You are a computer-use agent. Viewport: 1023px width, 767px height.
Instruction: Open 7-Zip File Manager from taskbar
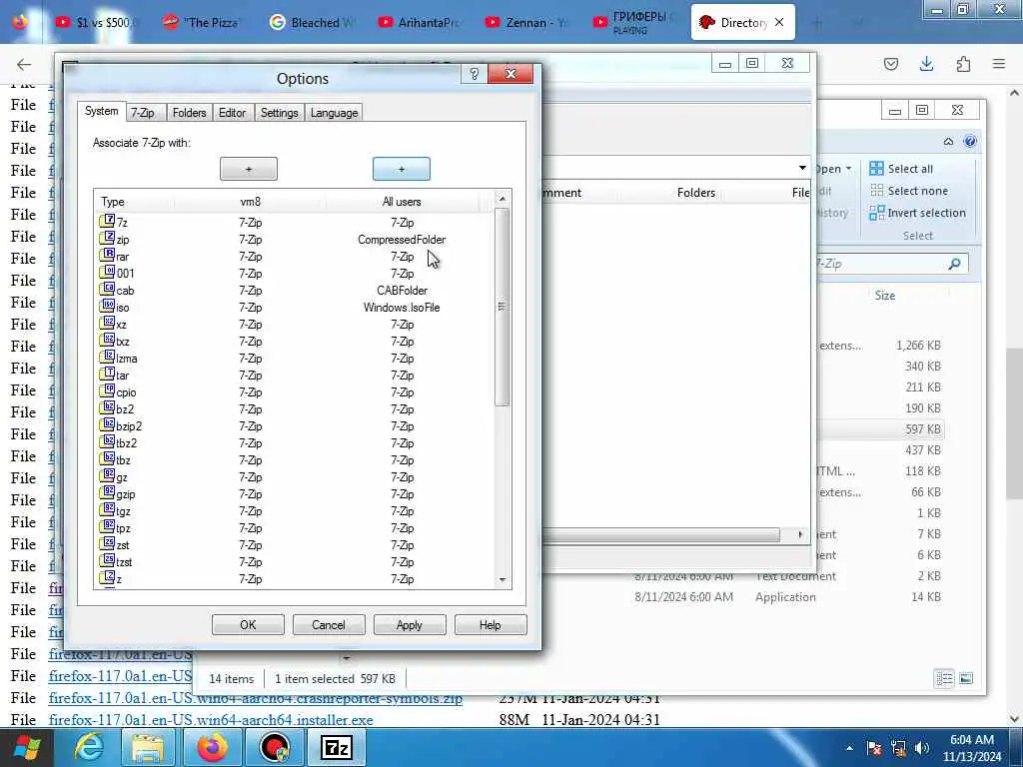[x=337, y=747]
